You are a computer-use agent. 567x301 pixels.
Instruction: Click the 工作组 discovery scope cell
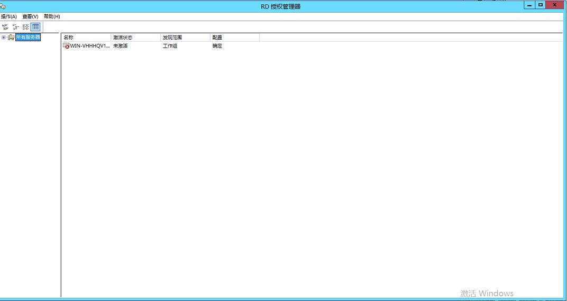click(170, 46)
